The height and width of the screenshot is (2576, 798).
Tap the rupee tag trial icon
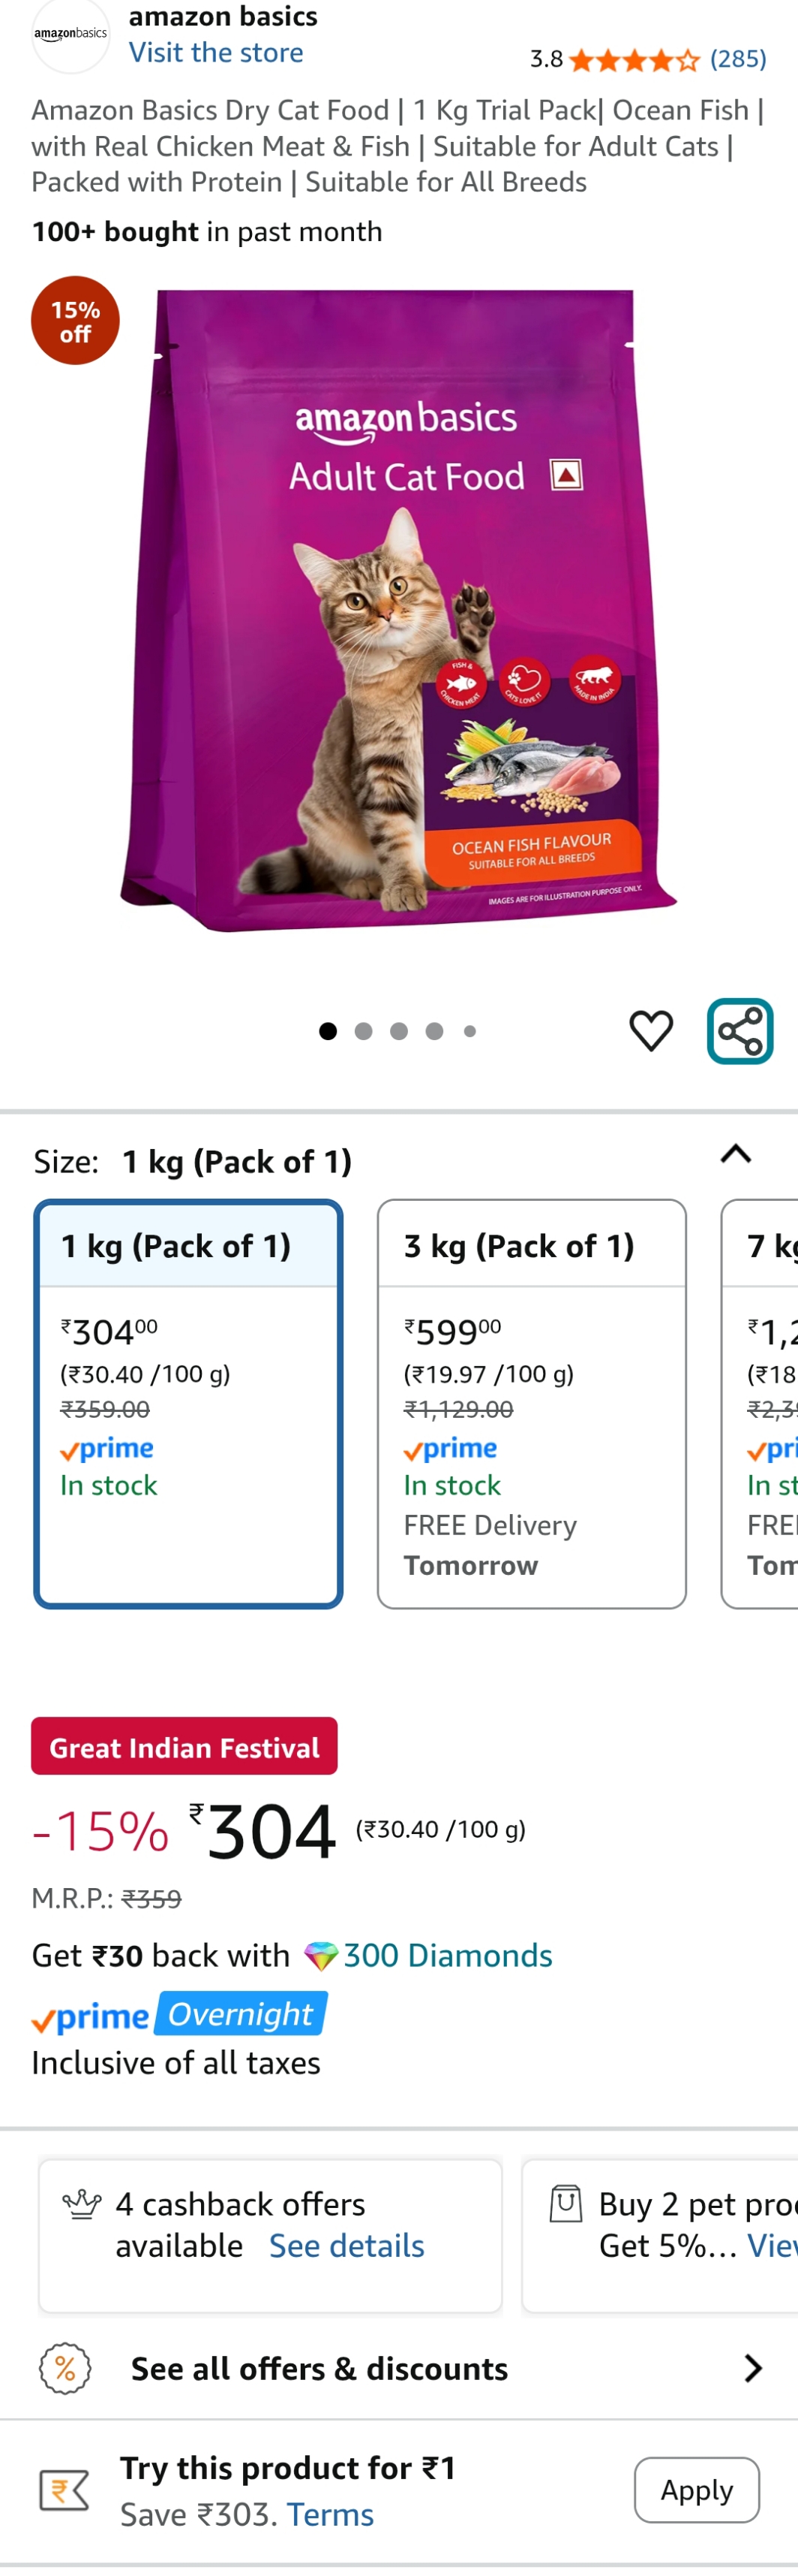click(x=65, y=2490)
